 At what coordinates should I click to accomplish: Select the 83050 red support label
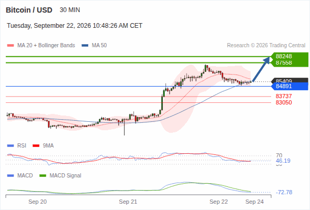(284, 102)
